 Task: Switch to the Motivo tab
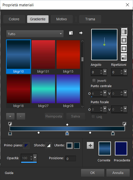coord(62,19)
